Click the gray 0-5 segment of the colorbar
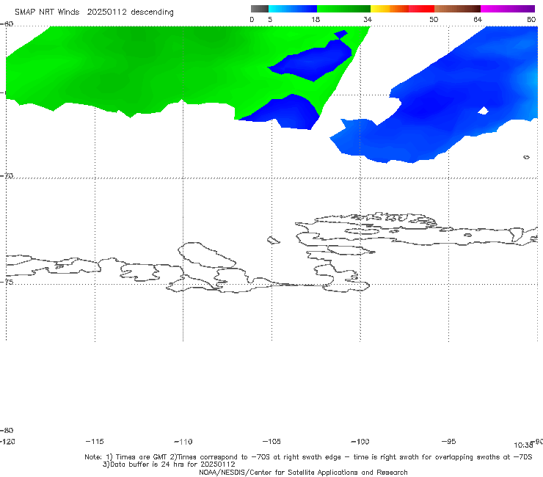Image resolution: width=543 pixels, height=477 pixels. point(259,9)
